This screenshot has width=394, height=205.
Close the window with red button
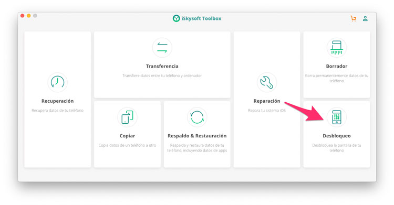(x=23, y=16)
